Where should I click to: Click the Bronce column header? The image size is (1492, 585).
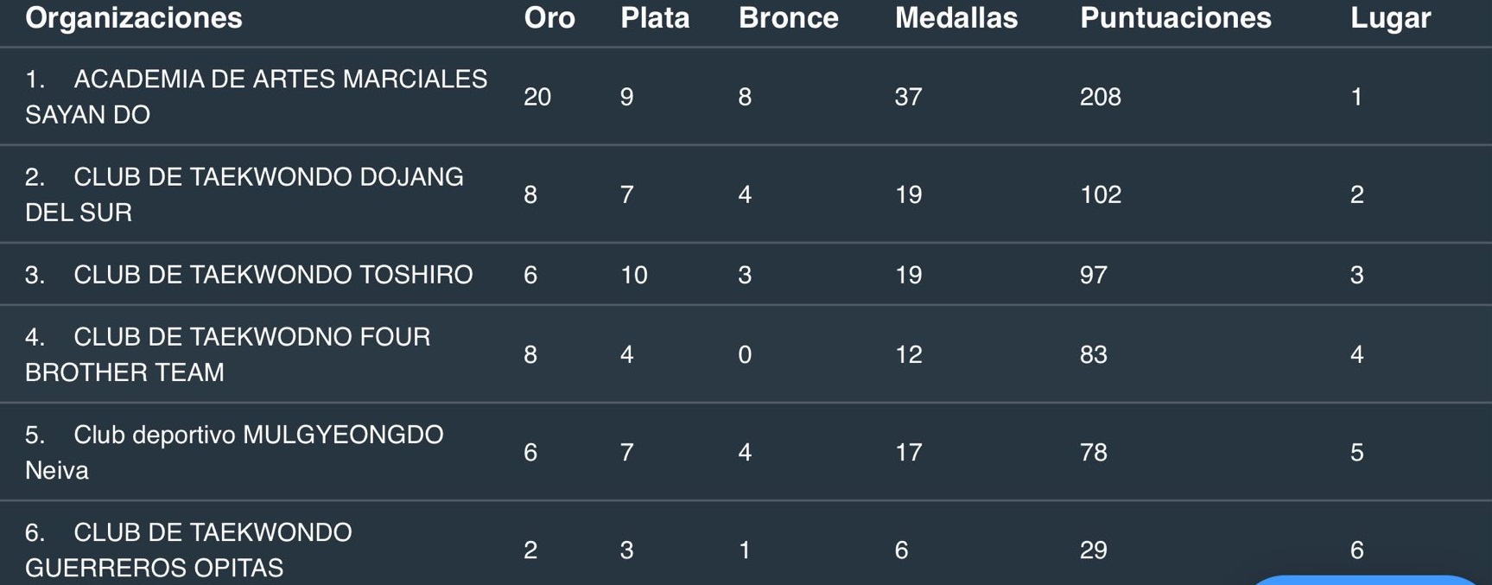(788, 18)
